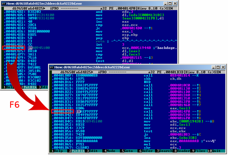Open the 9Files list
The width and height of the screenshot is (228, 155).
pyautogui.click(x=199, y=151)
